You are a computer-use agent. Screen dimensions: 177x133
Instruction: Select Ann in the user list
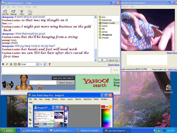point(104,17)
